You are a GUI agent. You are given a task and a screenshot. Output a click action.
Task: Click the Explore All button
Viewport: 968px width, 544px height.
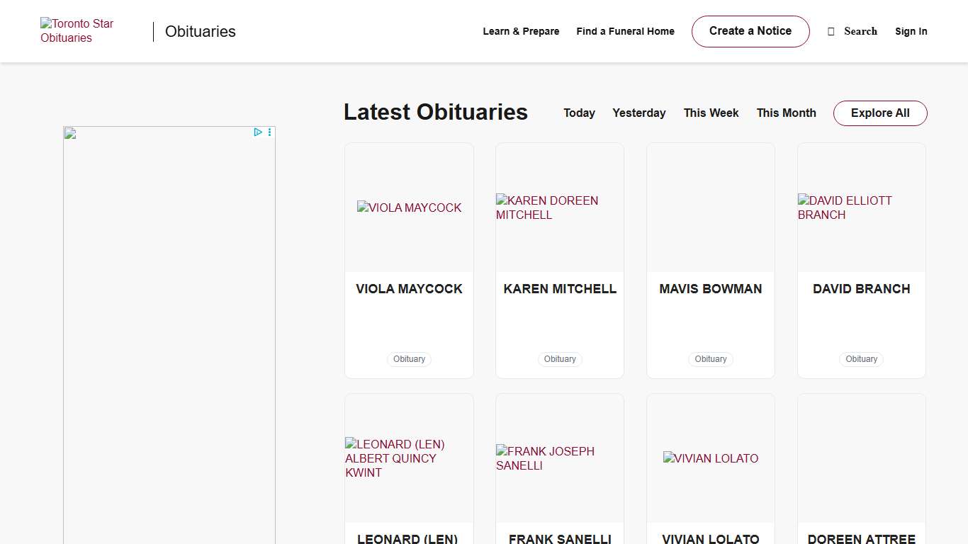879,113
